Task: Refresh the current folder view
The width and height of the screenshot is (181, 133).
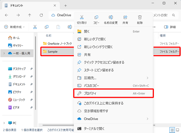Action: (41, 15)
